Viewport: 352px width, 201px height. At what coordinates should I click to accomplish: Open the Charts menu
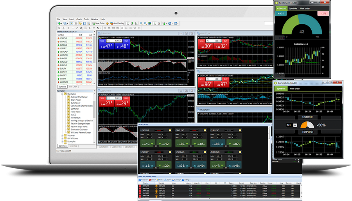(79, 19)
